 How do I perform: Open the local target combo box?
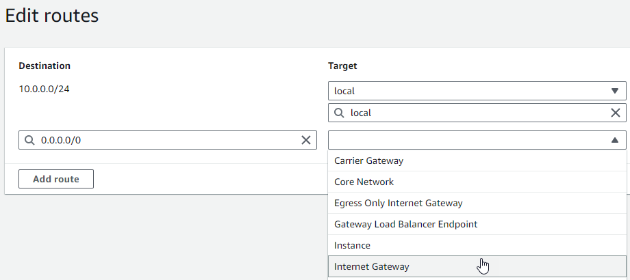[466, 91]
